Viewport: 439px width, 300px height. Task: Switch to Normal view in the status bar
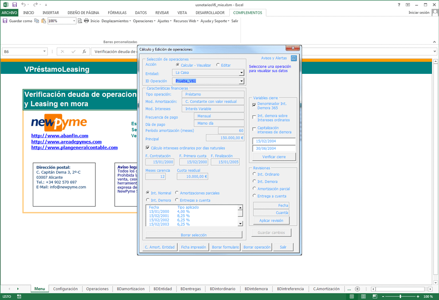coord(352,296)
